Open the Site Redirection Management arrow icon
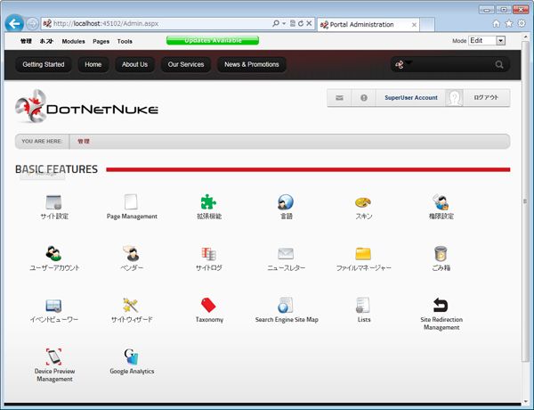The width and height of the screenshot is (534, 410). 441,306
